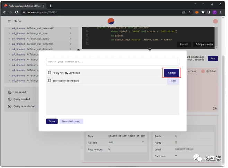Focus the Search your dashboards field
Screen dimensions: 228x168
(x=113, y=62)
